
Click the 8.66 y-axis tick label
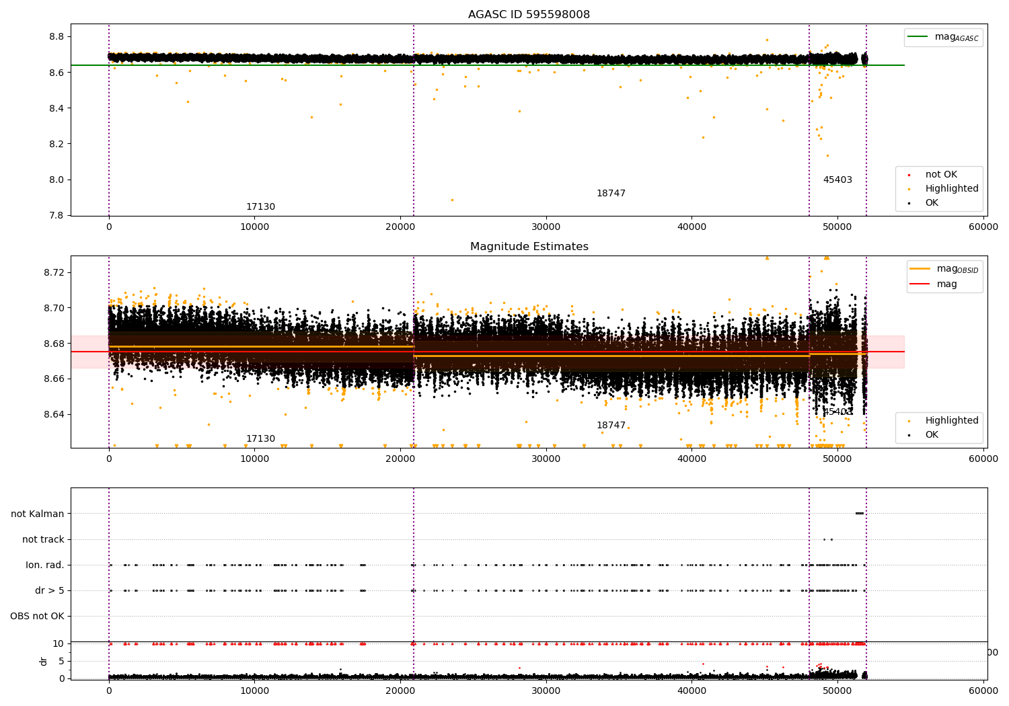point(54,379)
